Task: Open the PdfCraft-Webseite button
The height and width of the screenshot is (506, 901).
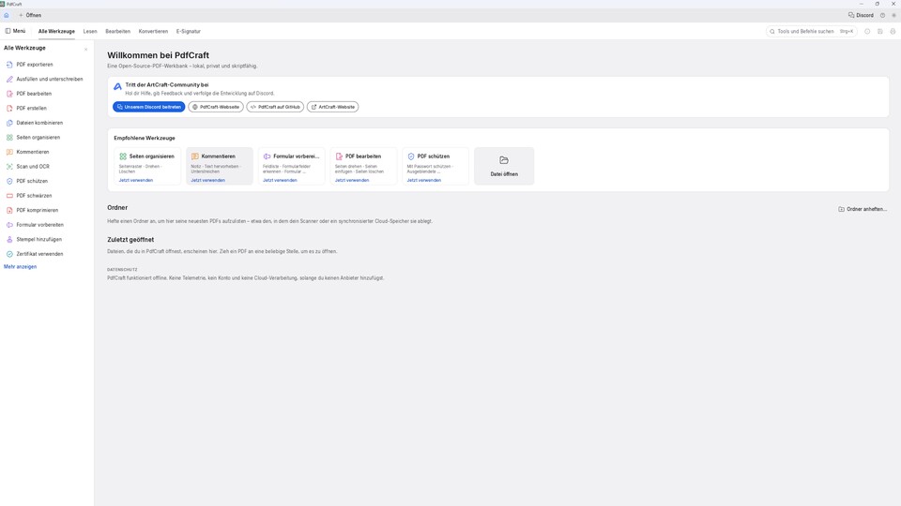Action: click(216, 107)
